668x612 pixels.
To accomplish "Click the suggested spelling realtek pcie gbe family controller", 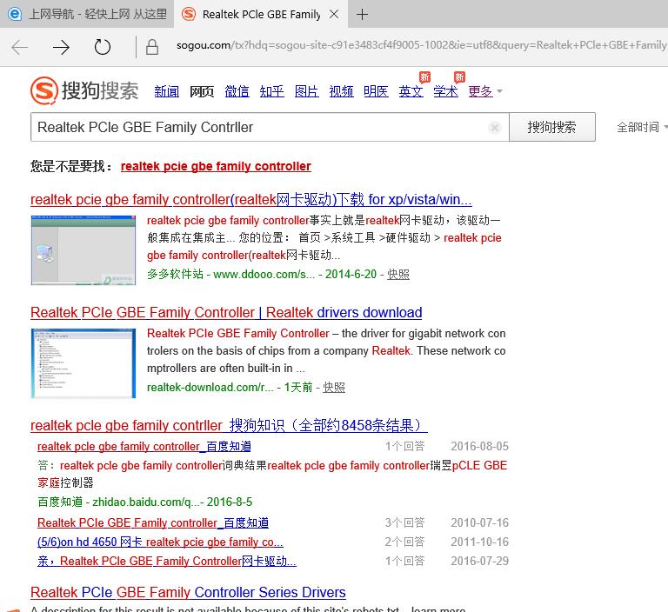I will (216, 166).
